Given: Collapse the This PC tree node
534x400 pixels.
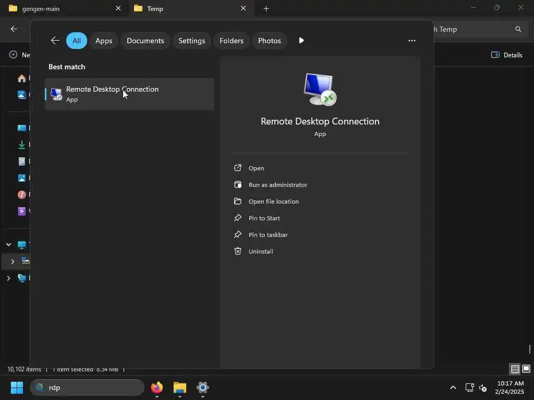Looking at the screenshot, I should (8, 245).
